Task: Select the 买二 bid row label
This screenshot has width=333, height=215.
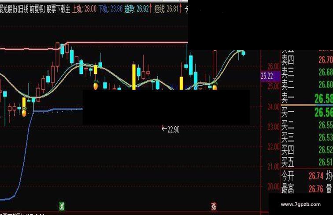Action: (288, 125)
